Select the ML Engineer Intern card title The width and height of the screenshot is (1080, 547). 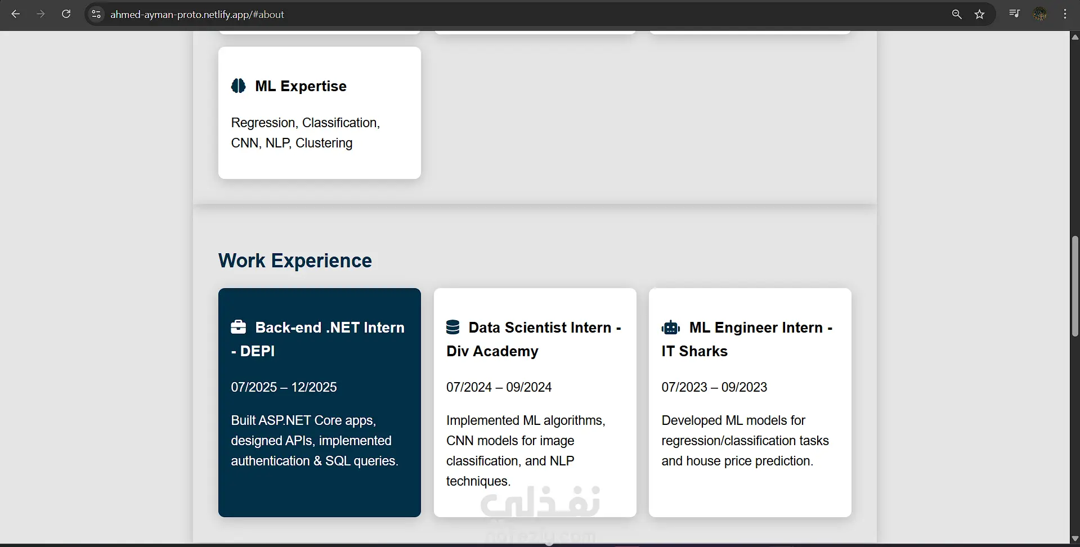pos(747,339)
